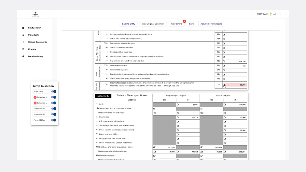Open the Data Dictionary page
The image size is (306, 172).
(x=36, y=56)
